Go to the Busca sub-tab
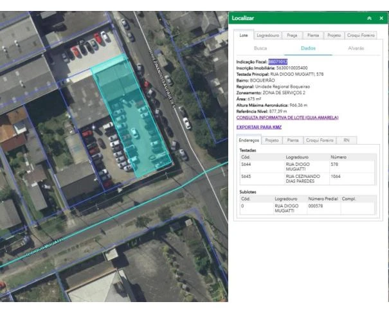This screenshot has width=389, height=313. [260, 48]
